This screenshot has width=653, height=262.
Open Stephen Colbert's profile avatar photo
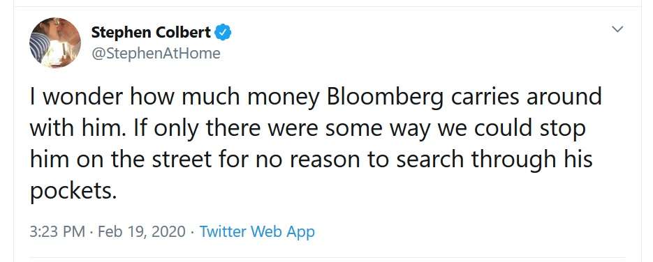coord(55,43)
